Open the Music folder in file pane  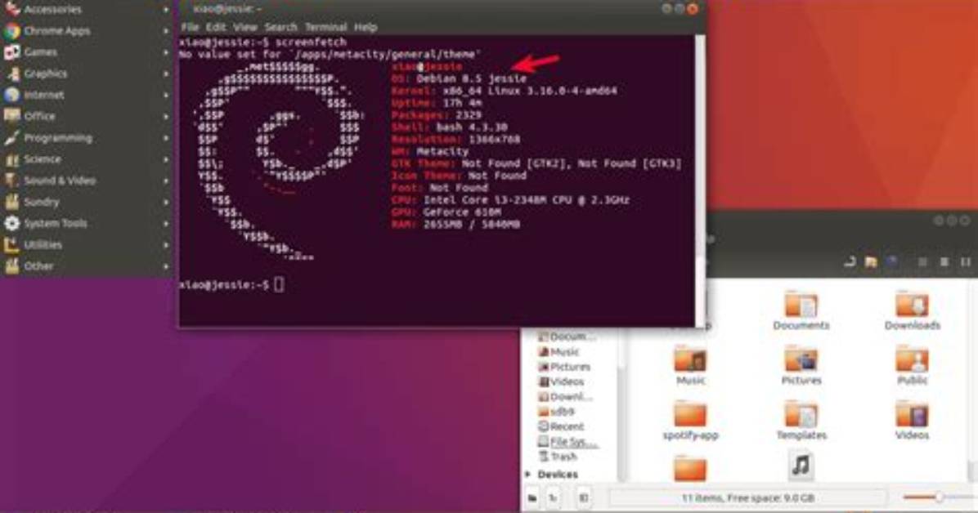click(x=690, y=366)
